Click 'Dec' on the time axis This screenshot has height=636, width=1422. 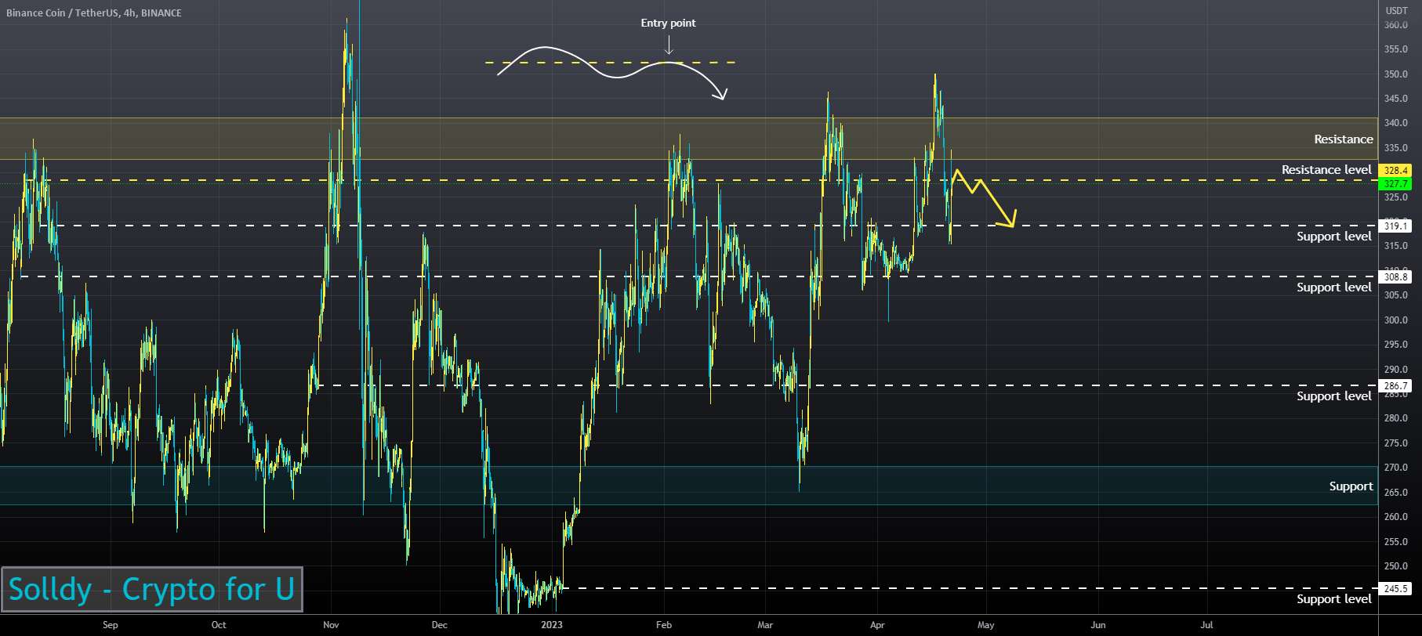[439, 625]
